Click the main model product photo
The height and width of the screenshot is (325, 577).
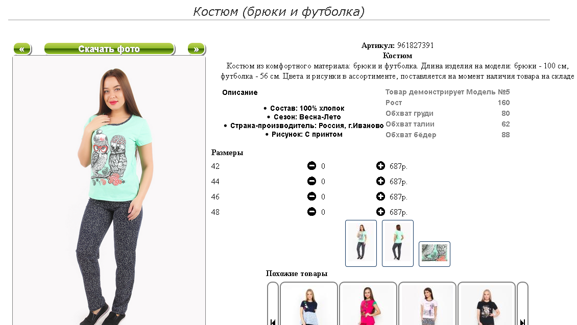pos(109,191)
